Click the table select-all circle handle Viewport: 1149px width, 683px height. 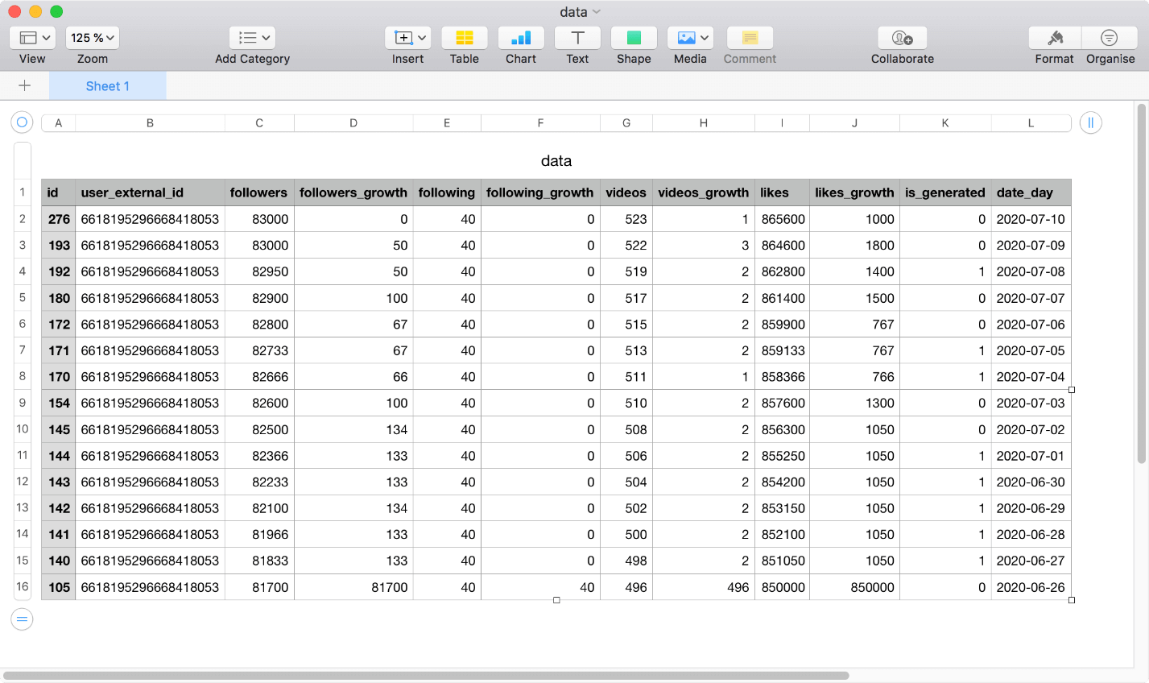tap(22, 122)
